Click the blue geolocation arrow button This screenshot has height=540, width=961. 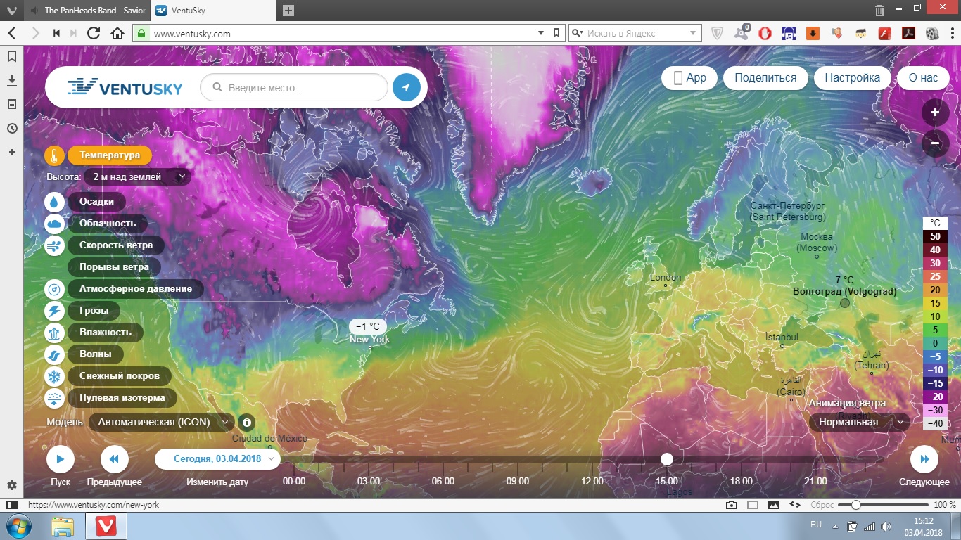406,88
